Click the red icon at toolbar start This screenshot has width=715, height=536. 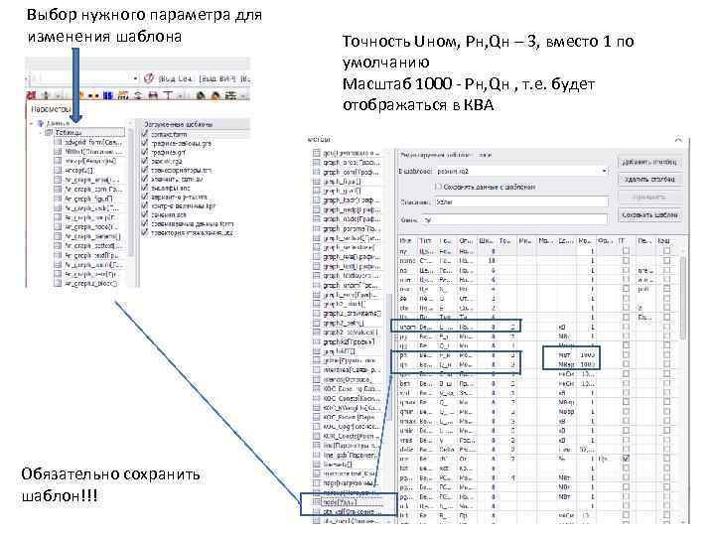click(x=32, y=95)
